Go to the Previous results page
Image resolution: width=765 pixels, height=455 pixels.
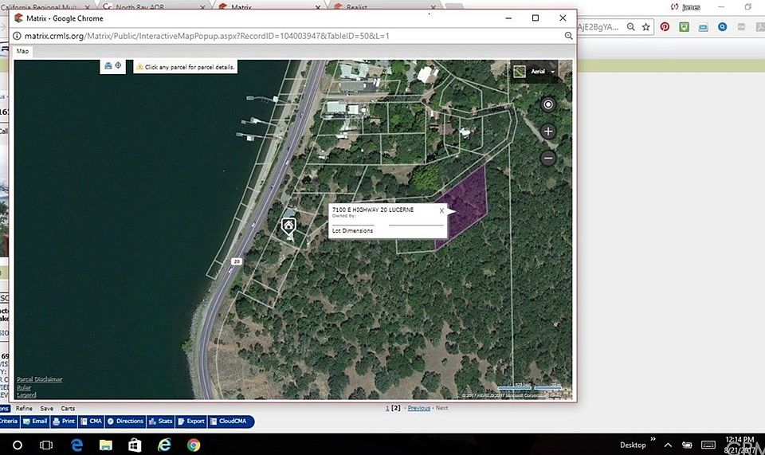click(418, 408)
